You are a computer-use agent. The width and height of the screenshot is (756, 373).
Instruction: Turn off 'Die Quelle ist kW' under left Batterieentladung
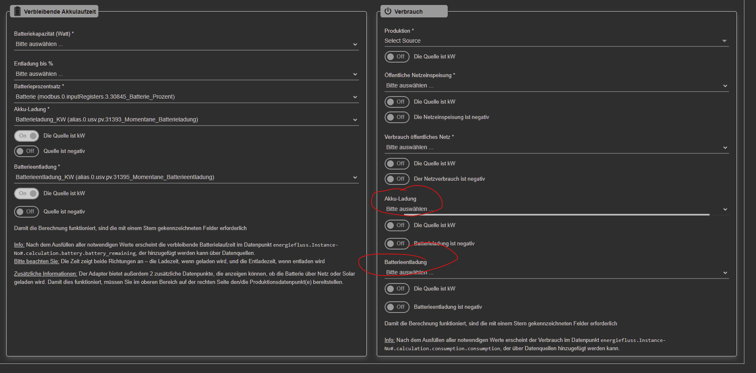(27, 194)
